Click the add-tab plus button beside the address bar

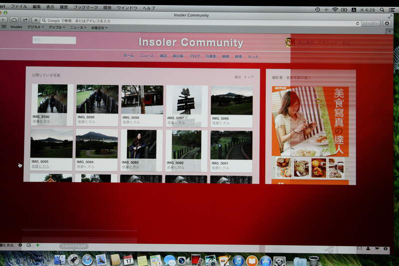click(x=35, y=20)
